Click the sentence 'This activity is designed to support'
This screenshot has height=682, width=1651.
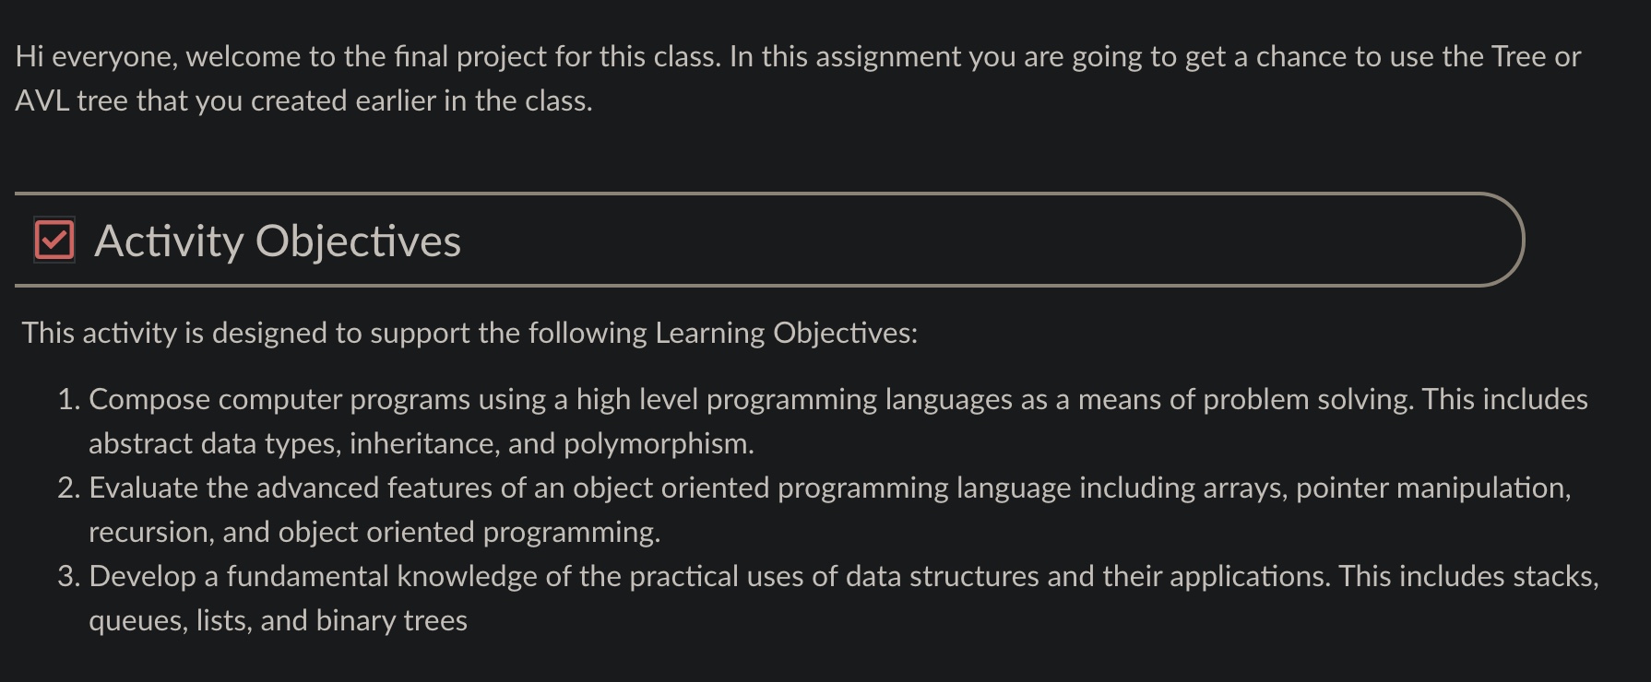tap(469, 333)
